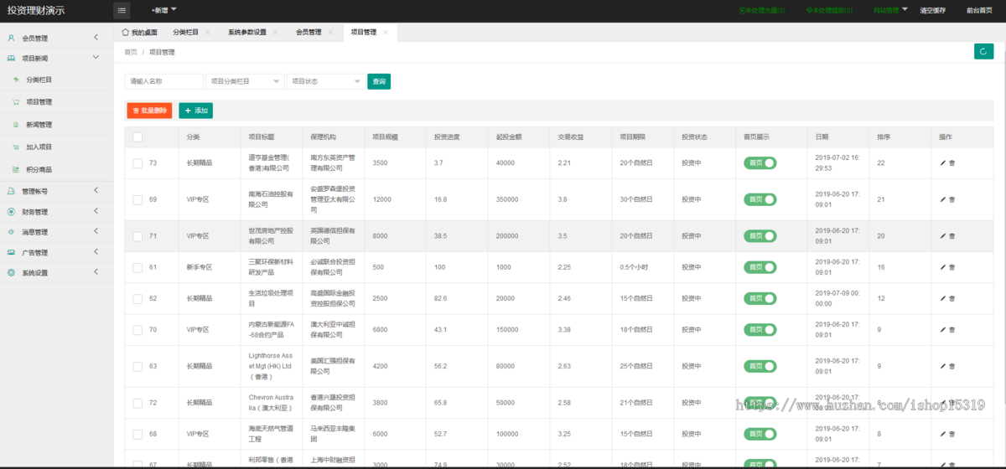Viewport: 1006px width, 469px height.
Task: Open the 未处理充值(0) link
Action: [x=762, y=11]
